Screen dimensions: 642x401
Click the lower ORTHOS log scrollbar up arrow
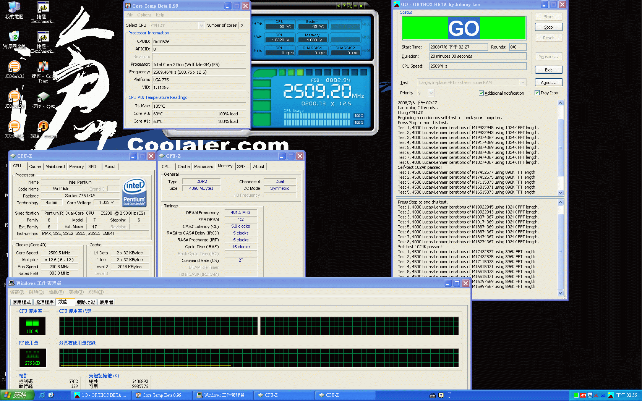pyautogui.click(x=561, y=202)
